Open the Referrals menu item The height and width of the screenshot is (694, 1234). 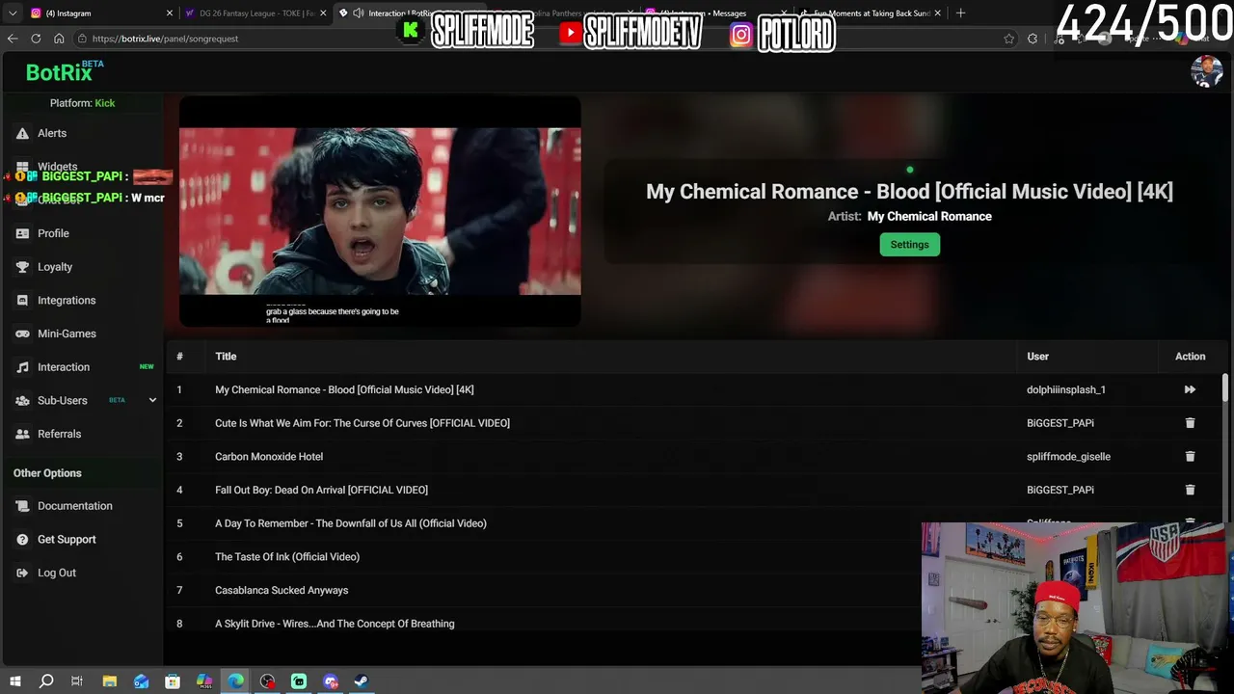coord(59,434)
